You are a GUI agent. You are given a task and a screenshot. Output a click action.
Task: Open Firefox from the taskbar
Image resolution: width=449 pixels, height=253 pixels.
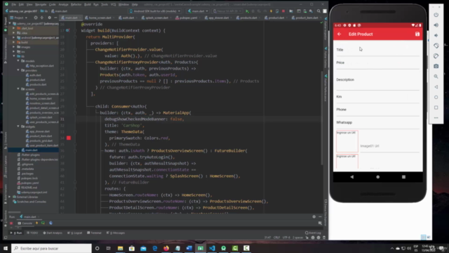point(166,248)
